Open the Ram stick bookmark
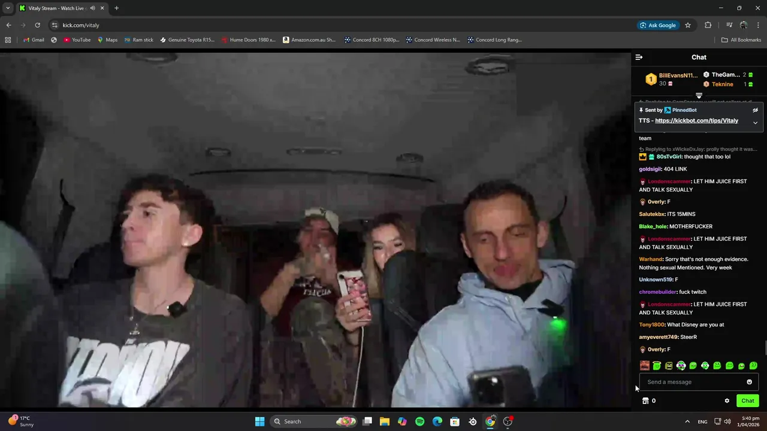 coord(138,40)
